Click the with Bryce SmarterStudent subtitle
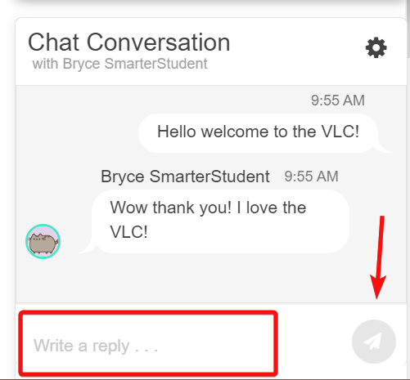Image resolution: width=410 pixels, height=380 pixels. [x=119, y=64]
